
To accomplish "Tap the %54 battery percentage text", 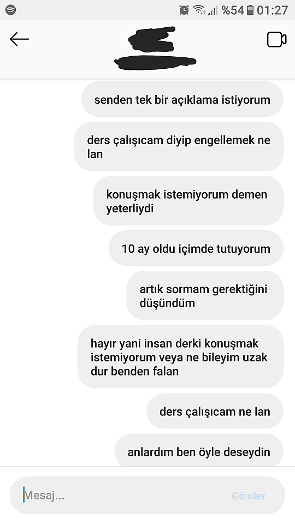I will pyautogui.click(x=233, y=10).
